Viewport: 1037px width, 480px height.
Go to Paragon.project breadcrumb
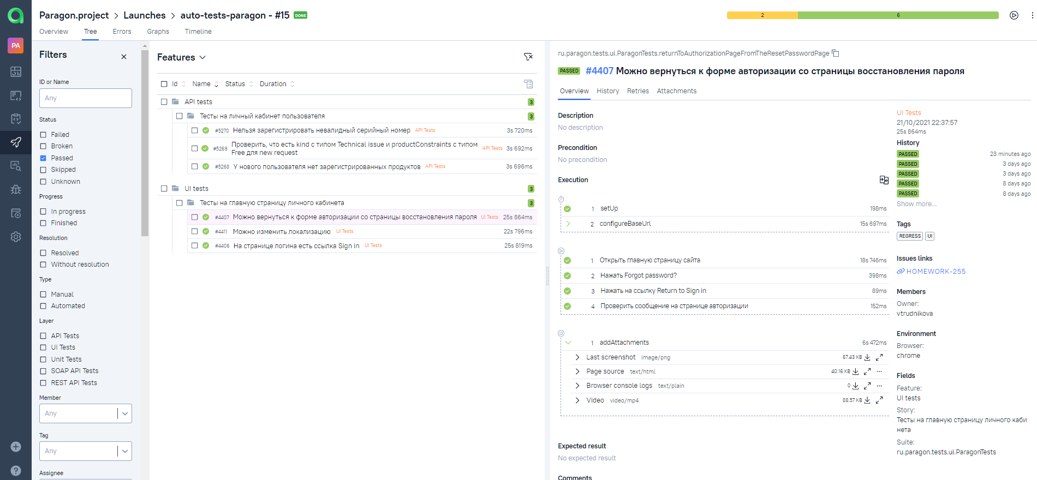(x=74, y=15)
